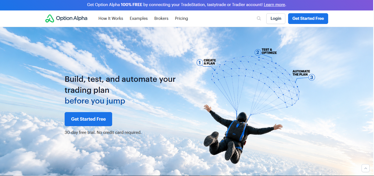This screenshot has width=374, height=176.
Task: Click the blue wireframe parachute graphic
Action: 256,83
